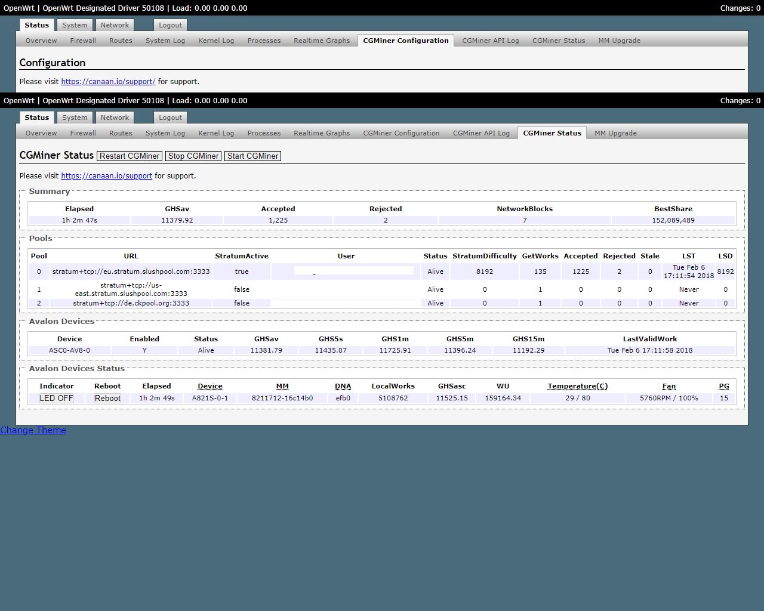Select GHS5s value 11435.07
The height and width of the screenshot is (611, 764).
pyautogui.click(x=331, y=350)
